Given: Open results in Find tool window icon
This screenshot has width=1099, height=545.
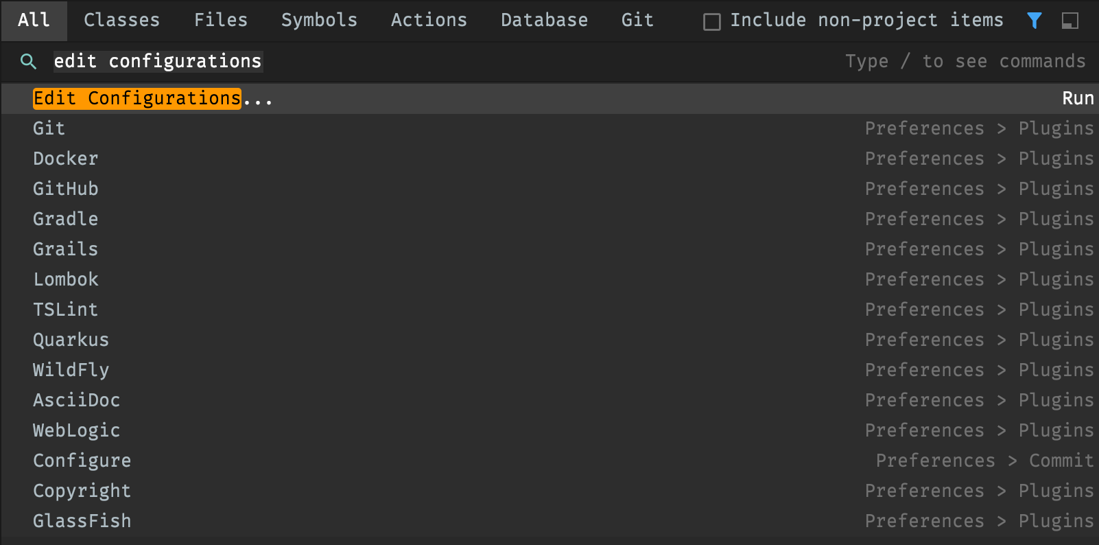Looking at the screenshot, I should point(1070,21).
